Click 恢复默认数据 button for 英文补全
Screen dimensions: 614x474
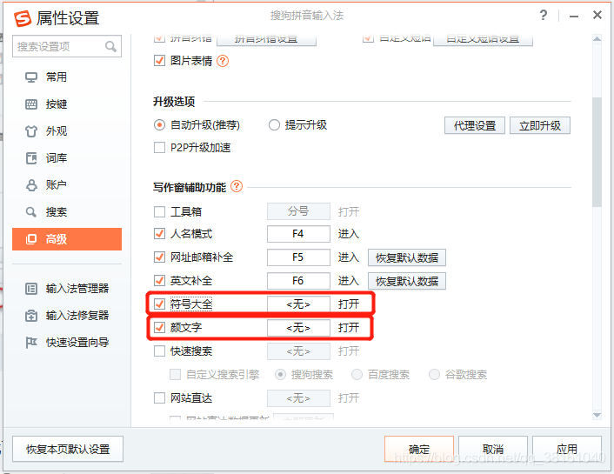(x=407, y=281)
